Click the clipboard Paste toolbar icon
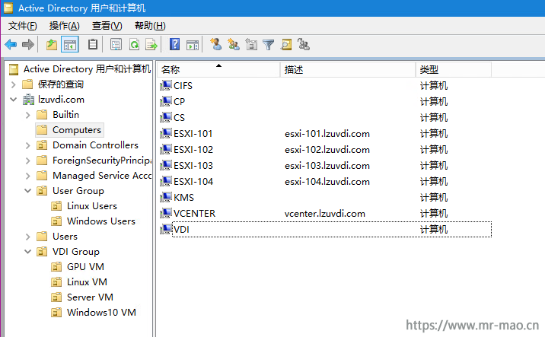Viewport: 545px width, 337px height. [x=92, y=44]
